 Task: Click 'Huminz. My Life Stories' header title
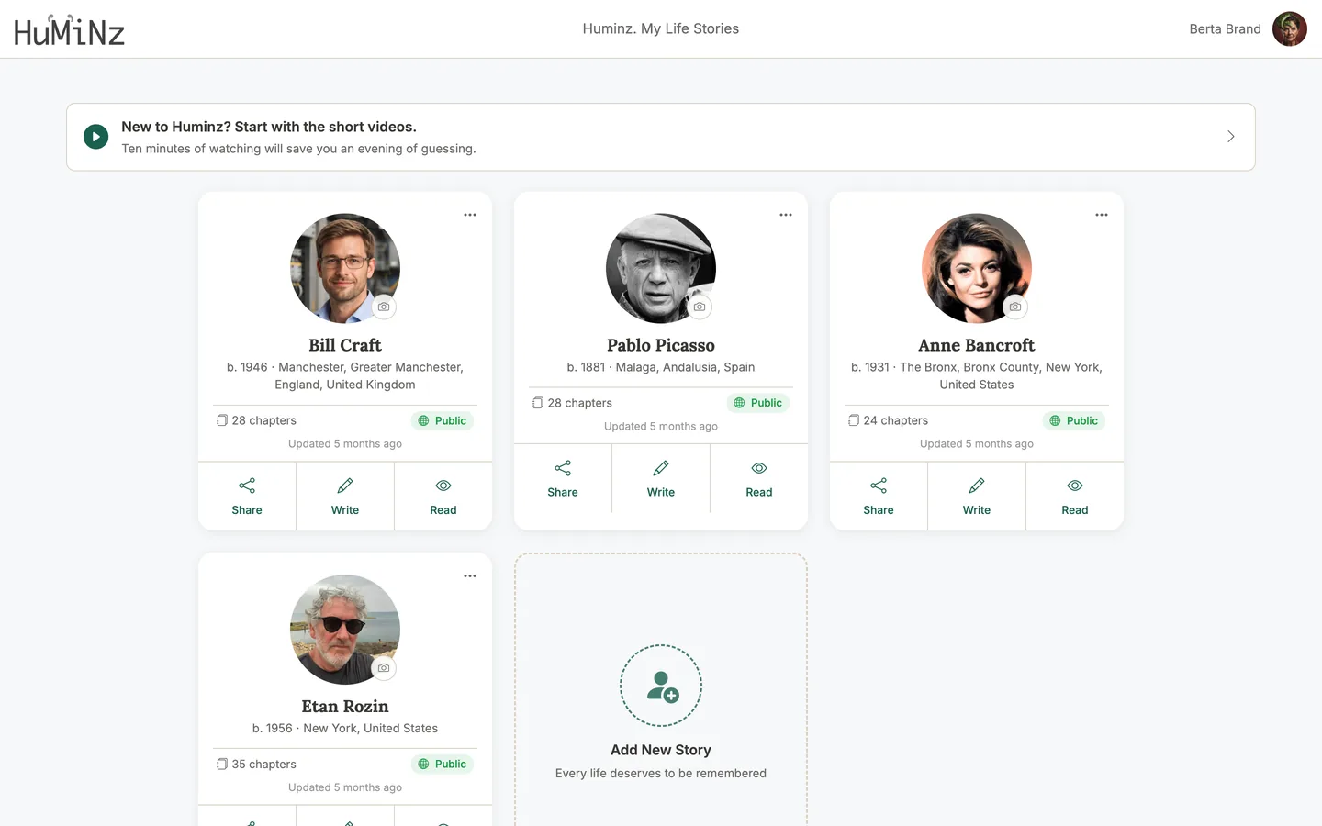click(661, 29)
